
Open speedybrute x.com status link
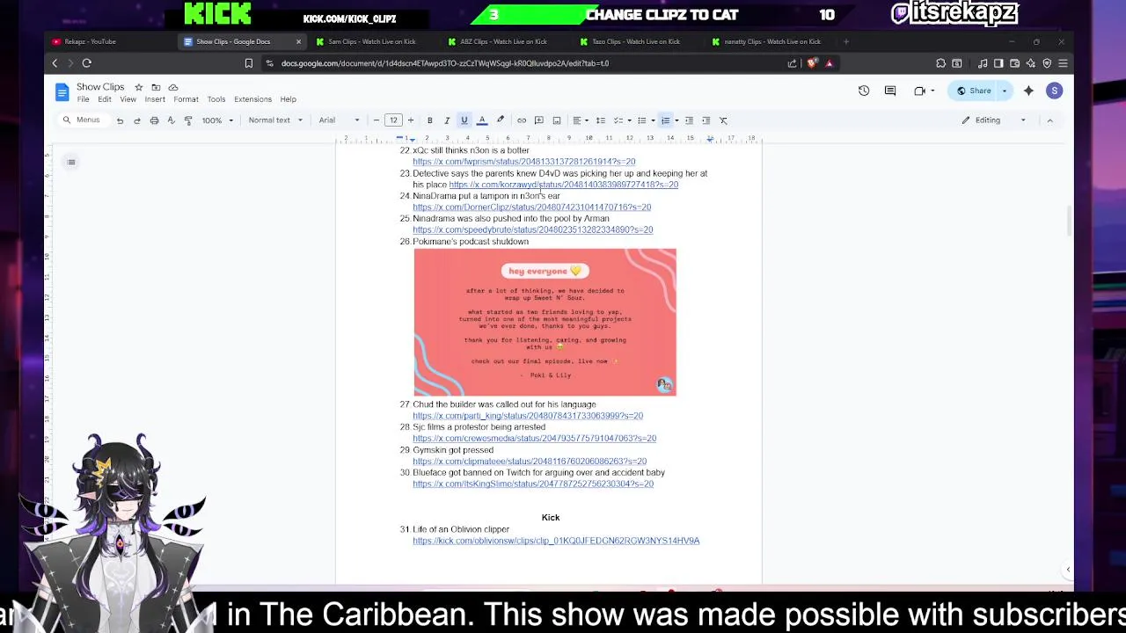point(532,229)
